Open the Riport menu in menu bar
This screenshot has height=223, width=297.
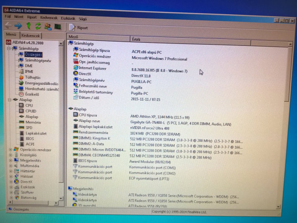click(32, 17)
